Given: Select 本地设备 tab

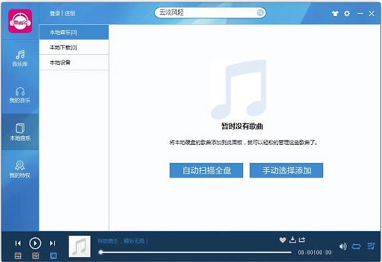Looking at the screenshot, I should point(74,62).
